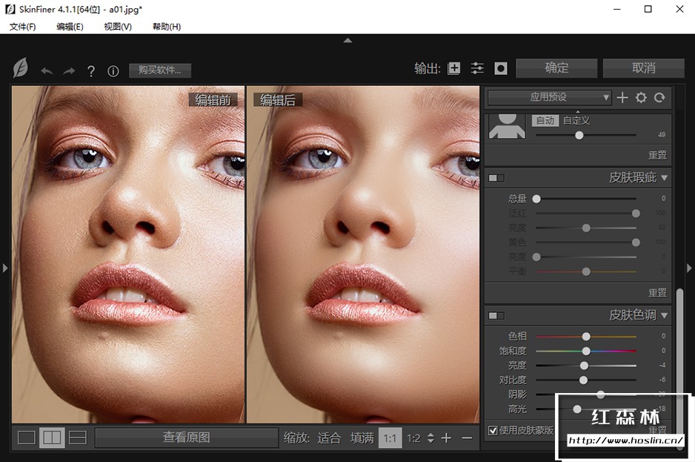Collapse the 皮肤色调 panel arrow
This screenshot has width=695, height=462.
click(664, 316)
